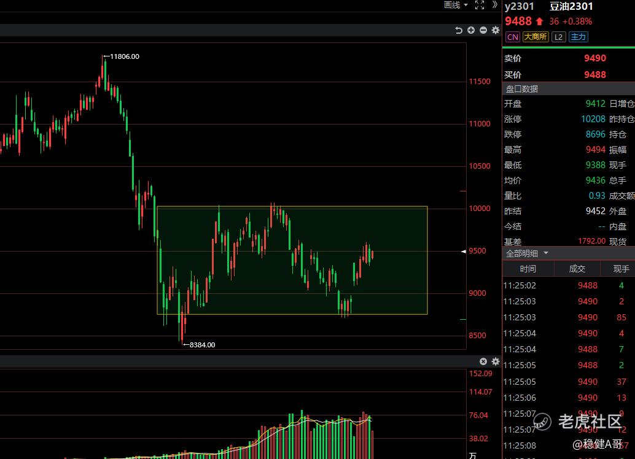The width and height of the screenshot is (635, 459).
Task: Click the 最低 value 9388
Action: pyautogui.click(x=595, y=165)
